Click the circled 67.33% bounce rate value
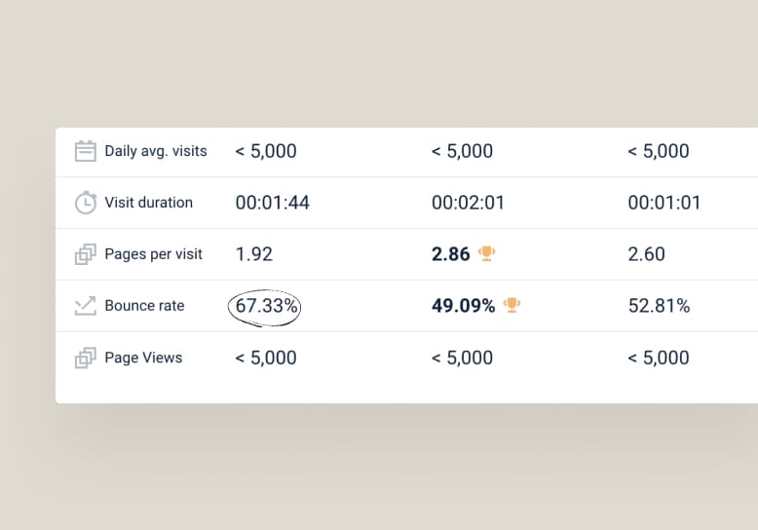Image resolution: width=758 pixels, height=530 pixels. [265, 306]
